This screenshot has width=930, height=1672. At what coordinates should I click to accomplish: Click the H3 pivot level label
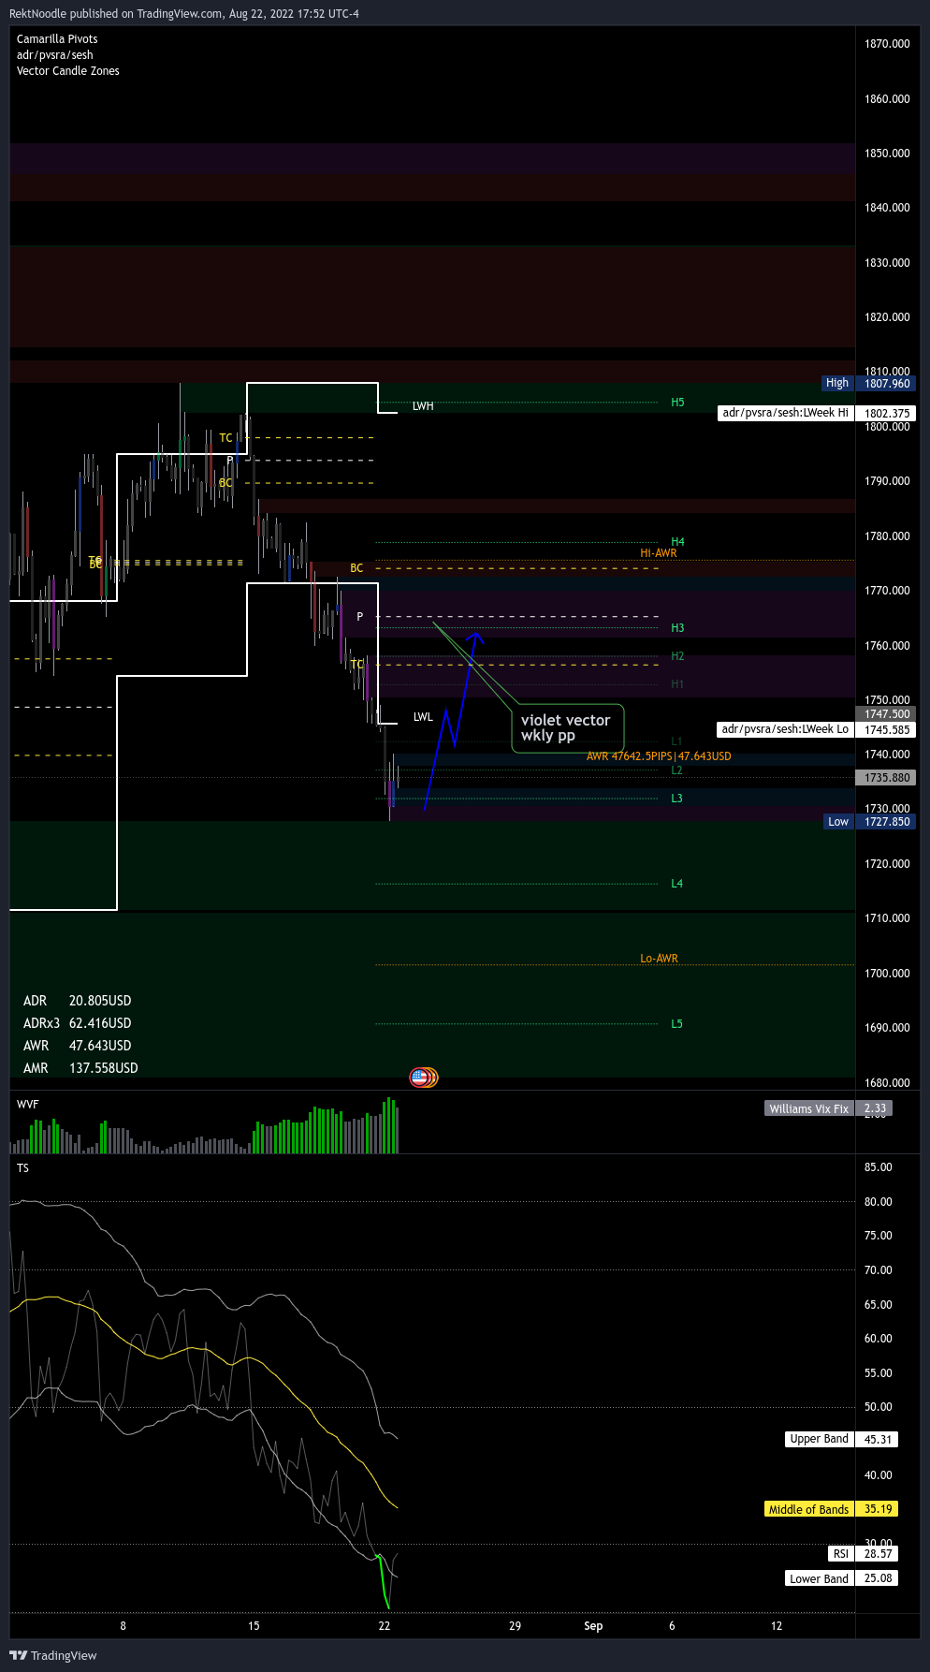(677, 628)
